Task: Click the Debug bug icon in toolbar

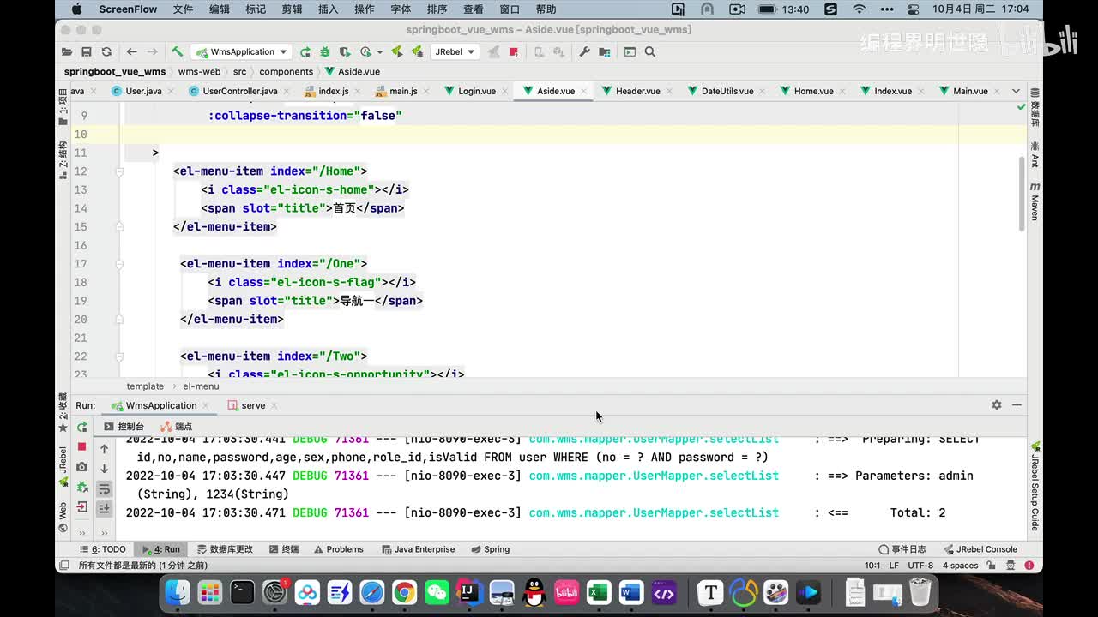Action: tap(325, 51)
